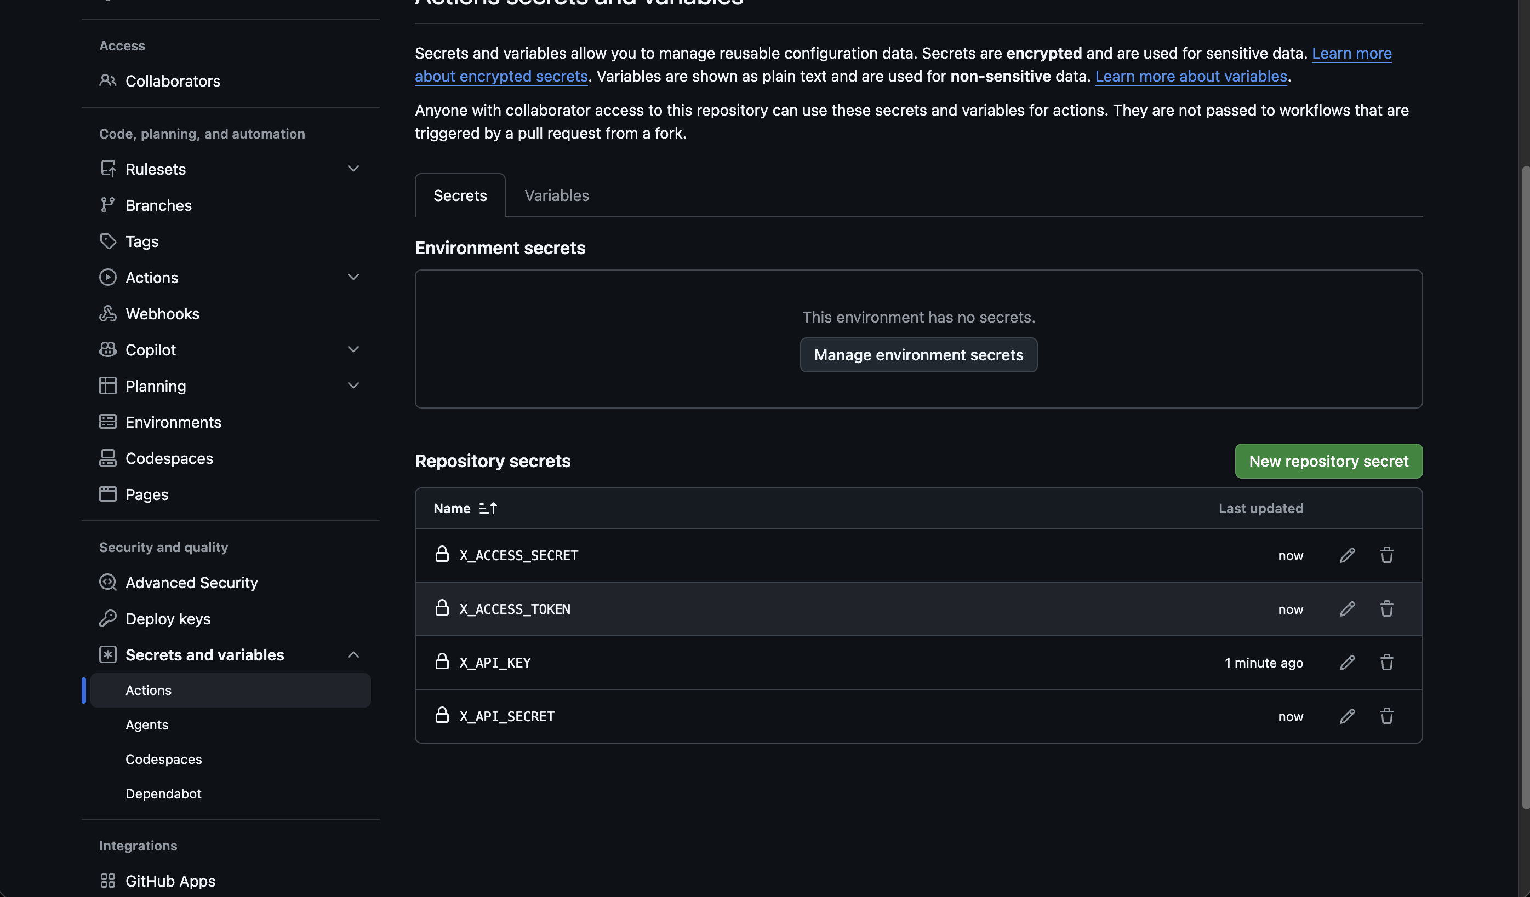Select Dependabot under Secrets and variables
This screenshot has height=897, width=1530.
pos(230,794)
